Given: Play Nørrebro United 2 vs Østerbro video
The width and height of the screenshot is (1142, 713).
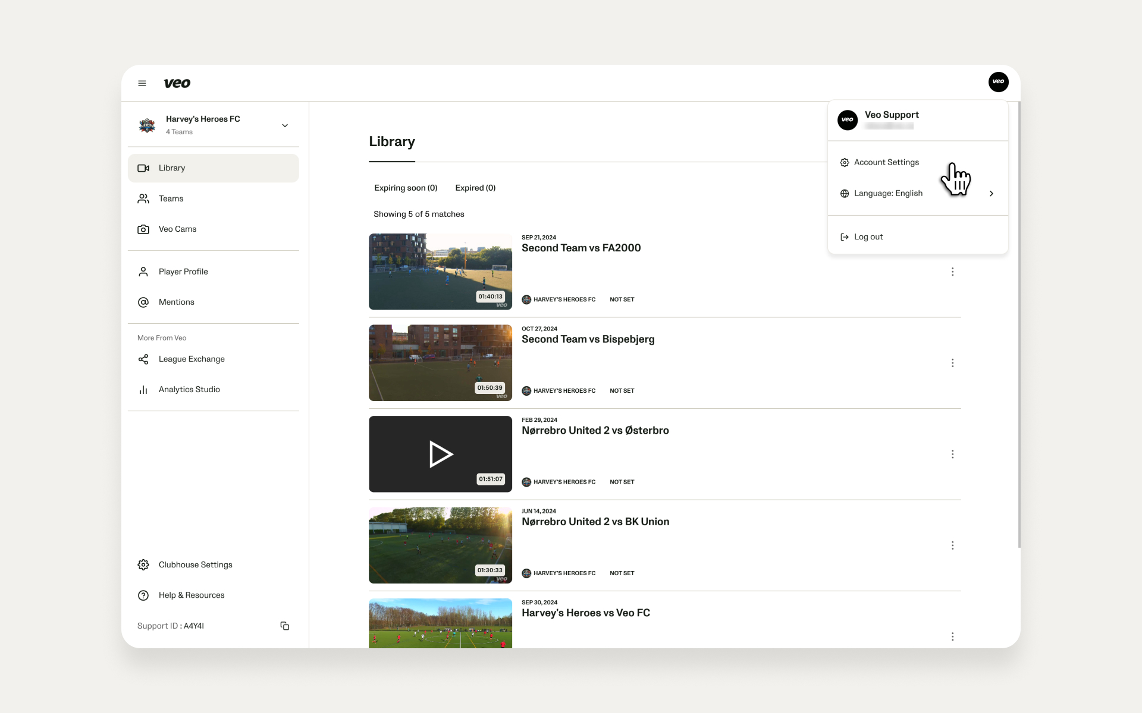Looking at the screenshot, I should 440,454.
